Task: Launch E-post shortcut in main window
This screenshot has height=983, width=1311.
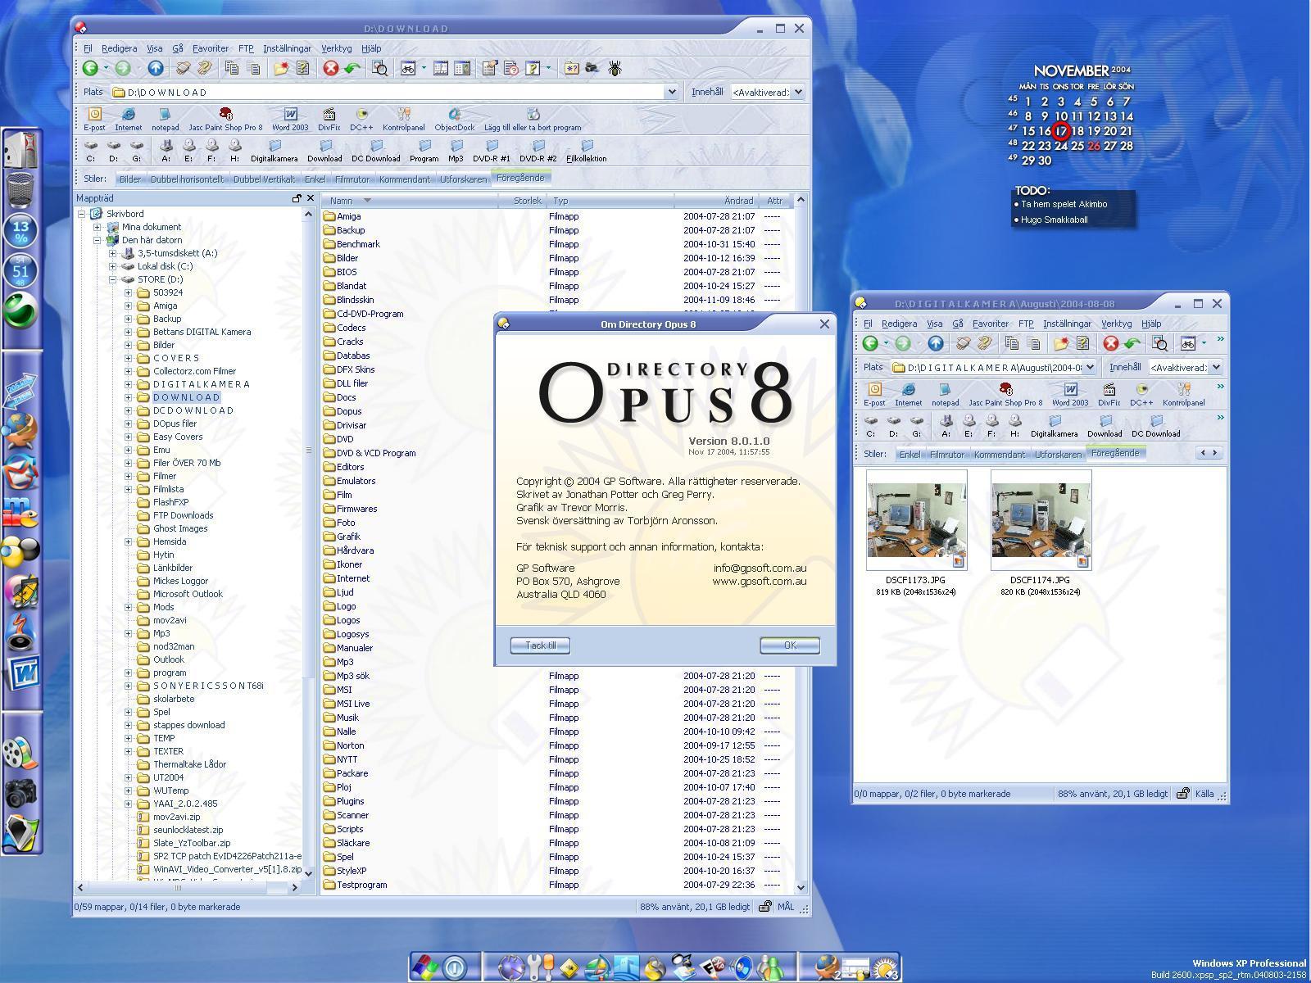Action: [x=94, y=120]
